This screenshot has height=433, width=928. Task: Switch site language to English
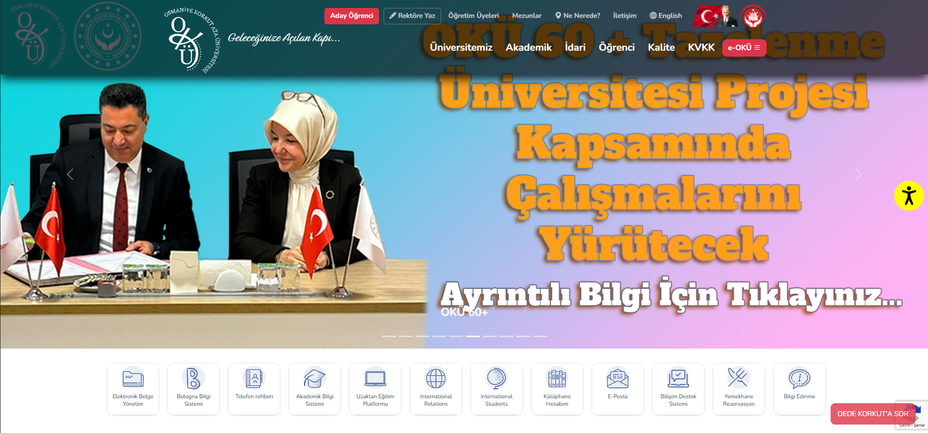pyautogui.click(x=666, y=16)
